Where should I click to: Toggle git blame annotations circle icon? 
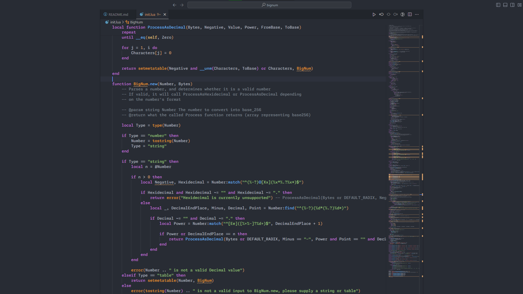click(x=388, y=14)
